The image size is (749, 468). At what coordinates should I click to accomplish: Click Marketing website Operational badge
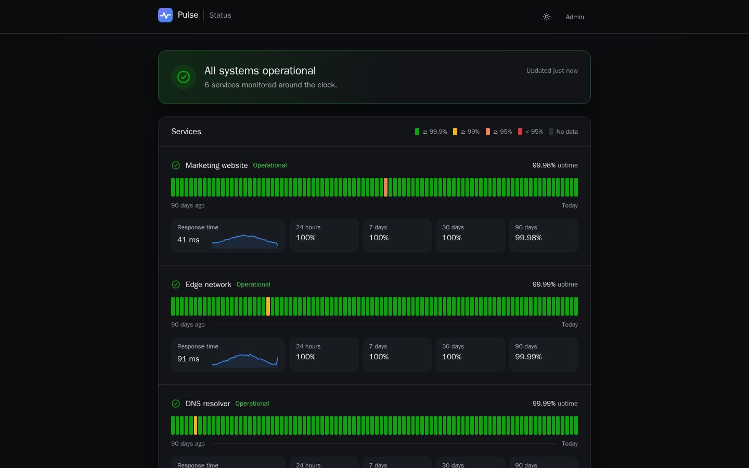(270, 165)
